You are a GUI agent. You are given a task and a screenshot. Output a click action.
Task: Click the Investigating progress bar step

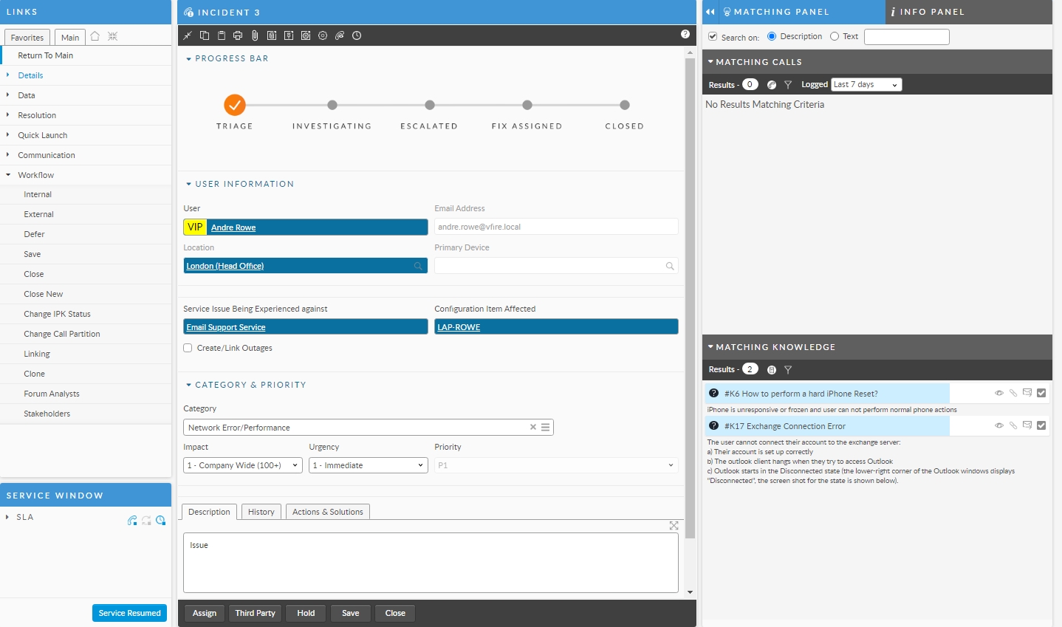(x=332, y=106)
